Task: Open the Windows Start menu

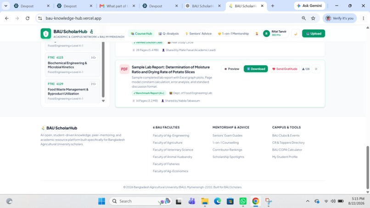Action: 102,201
